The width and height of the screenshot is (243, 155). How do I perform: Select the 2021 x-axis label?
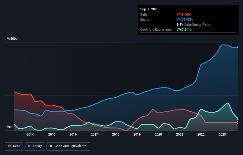pyautogui.click(x=180, y=134)
